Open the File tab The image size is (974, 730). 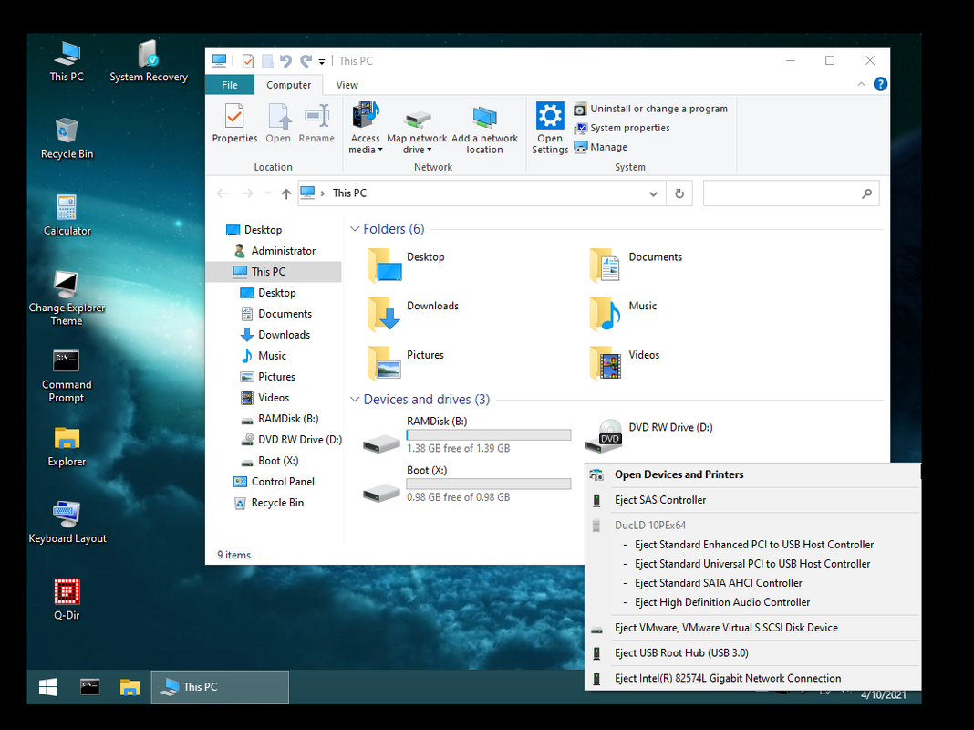point(230,85)
